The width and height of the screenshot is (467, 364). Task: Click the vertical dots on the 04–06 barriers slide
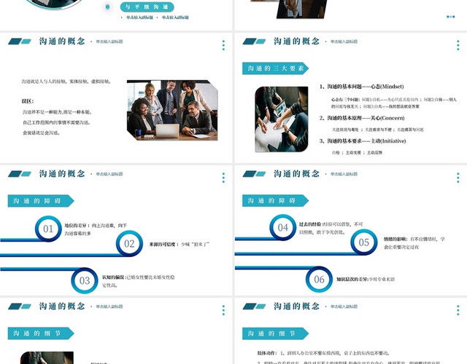pyautogui.click(x=458, y=178)
